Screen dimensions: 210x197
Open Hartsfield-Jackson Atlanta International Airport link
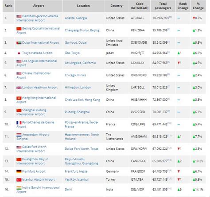(x=37, y=18)
